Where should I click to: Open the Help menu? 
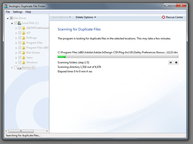28,12
